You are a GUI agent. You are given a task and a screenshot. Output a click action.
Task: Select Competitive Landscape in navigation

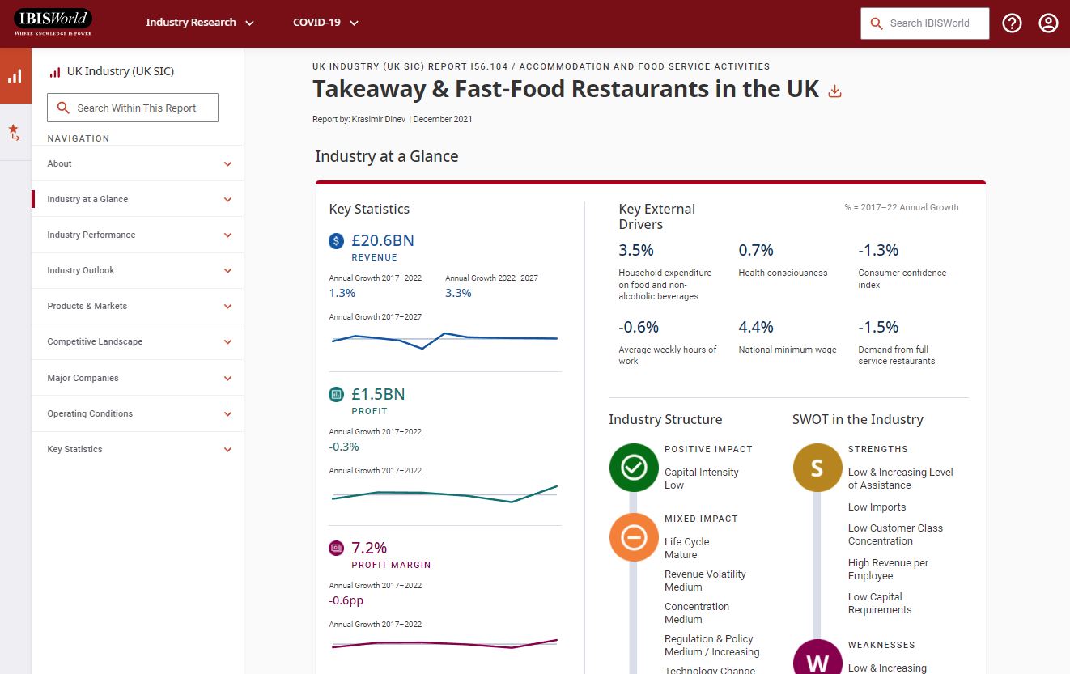(x=95, y=342)
